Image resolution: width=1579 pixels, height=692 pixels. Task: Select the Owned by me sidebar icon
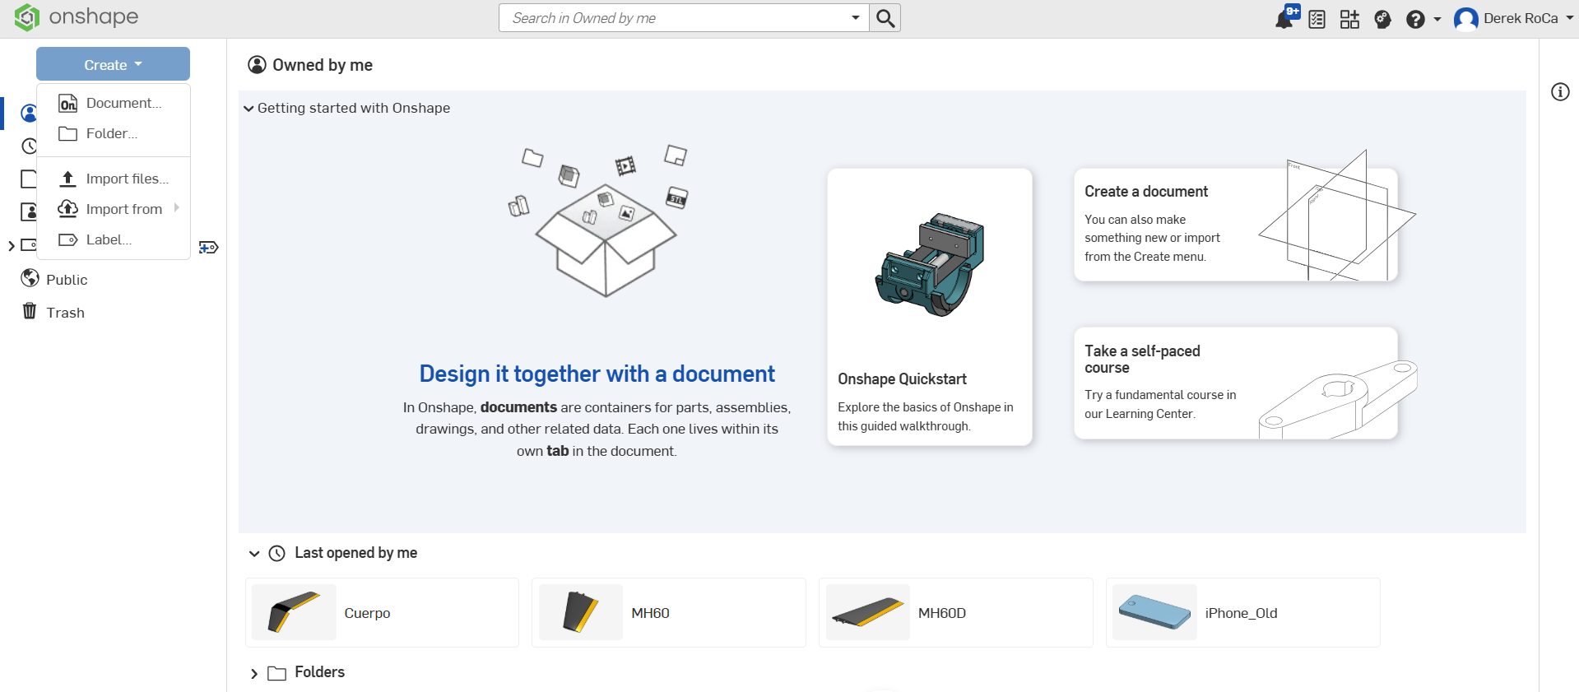tap(29, 113)
